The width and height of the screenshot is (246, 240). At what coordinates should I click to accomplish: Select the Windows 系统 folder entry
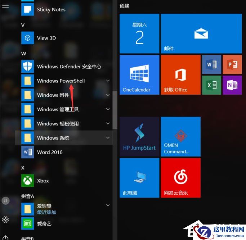coord(64,138)
